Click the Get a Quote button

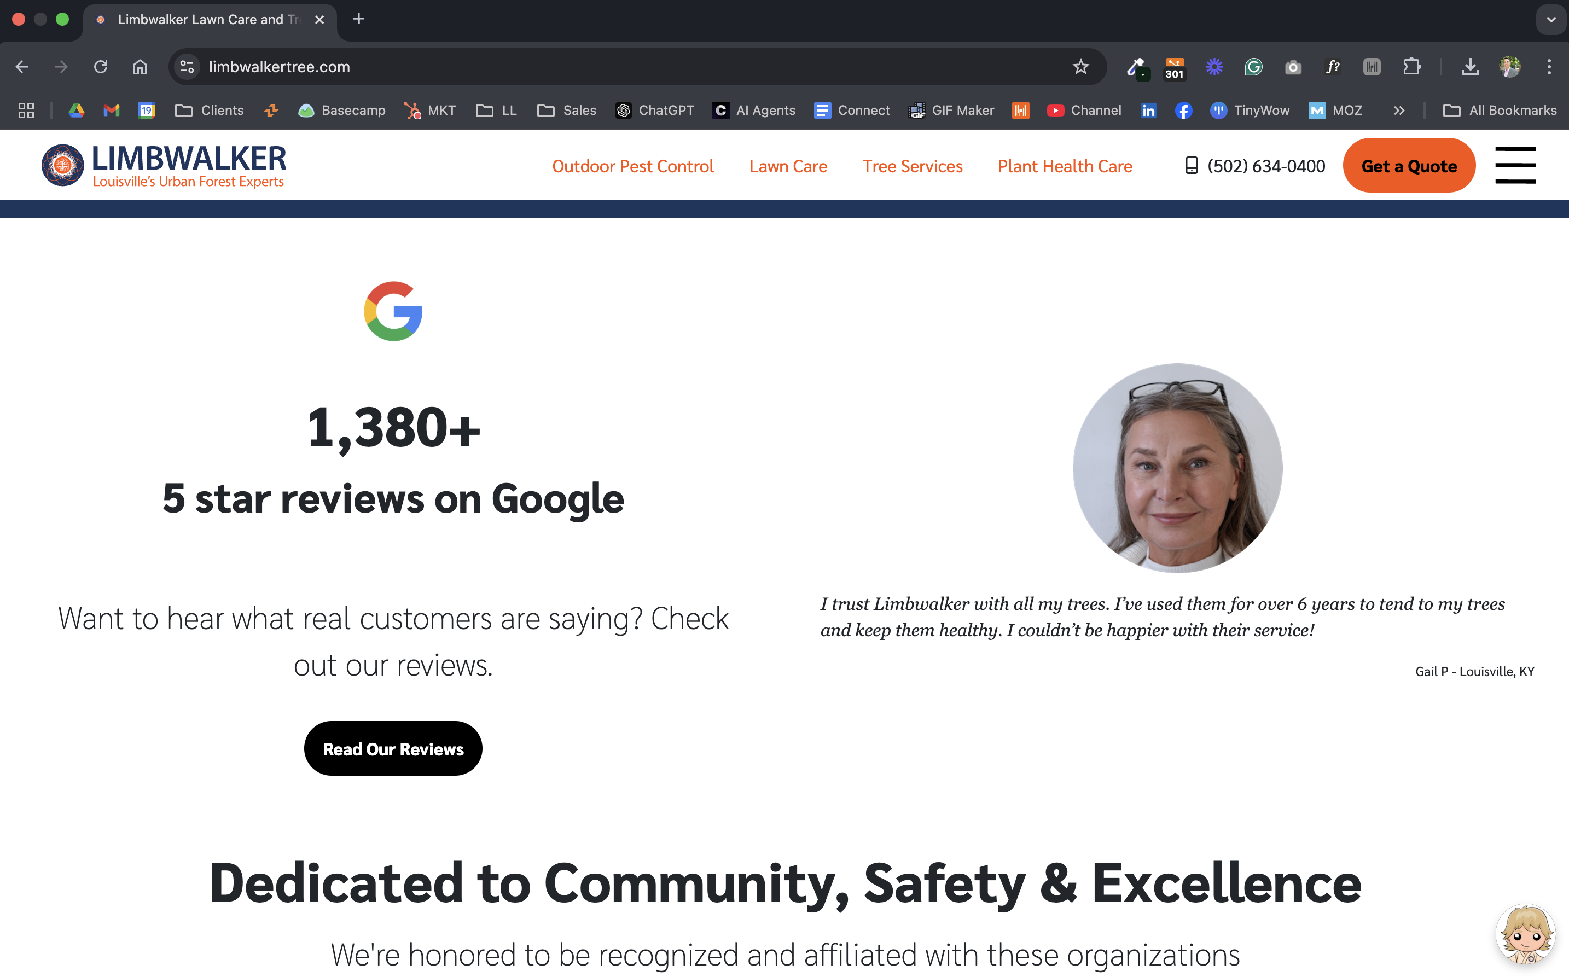click(1409, 165)
